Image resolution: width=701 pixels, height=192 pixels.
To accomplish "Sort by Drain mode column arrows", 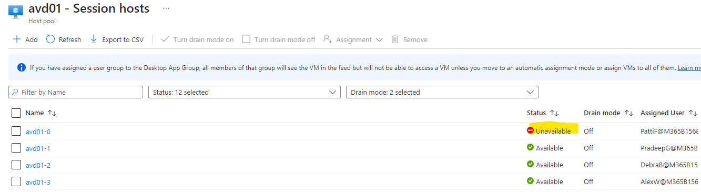I will 629,113.
